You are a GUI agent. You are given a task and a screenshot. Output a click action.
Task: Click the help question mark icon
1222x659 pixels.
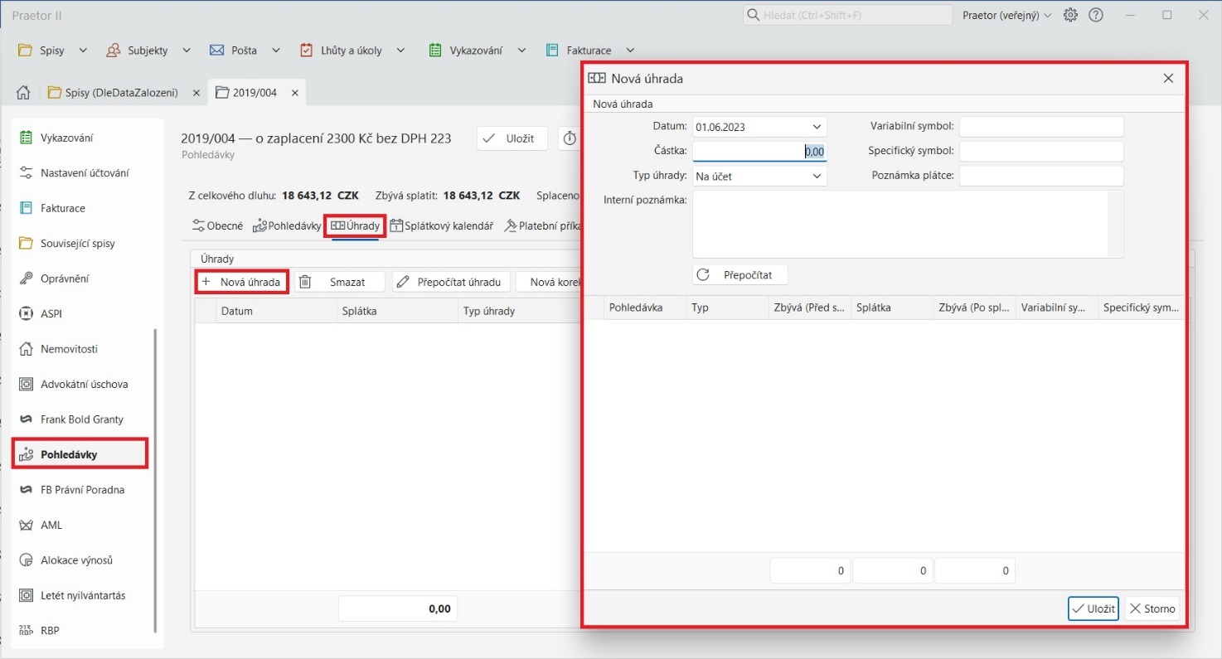point(1096,15)
